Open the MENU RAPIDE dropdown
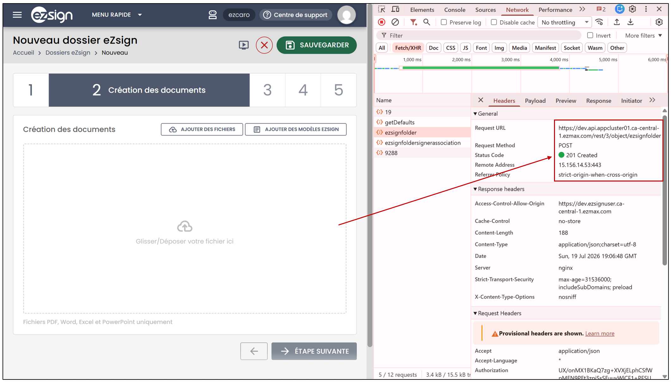Image resolution: width=671 pixels, height=382 pixels. pos(117,15)
